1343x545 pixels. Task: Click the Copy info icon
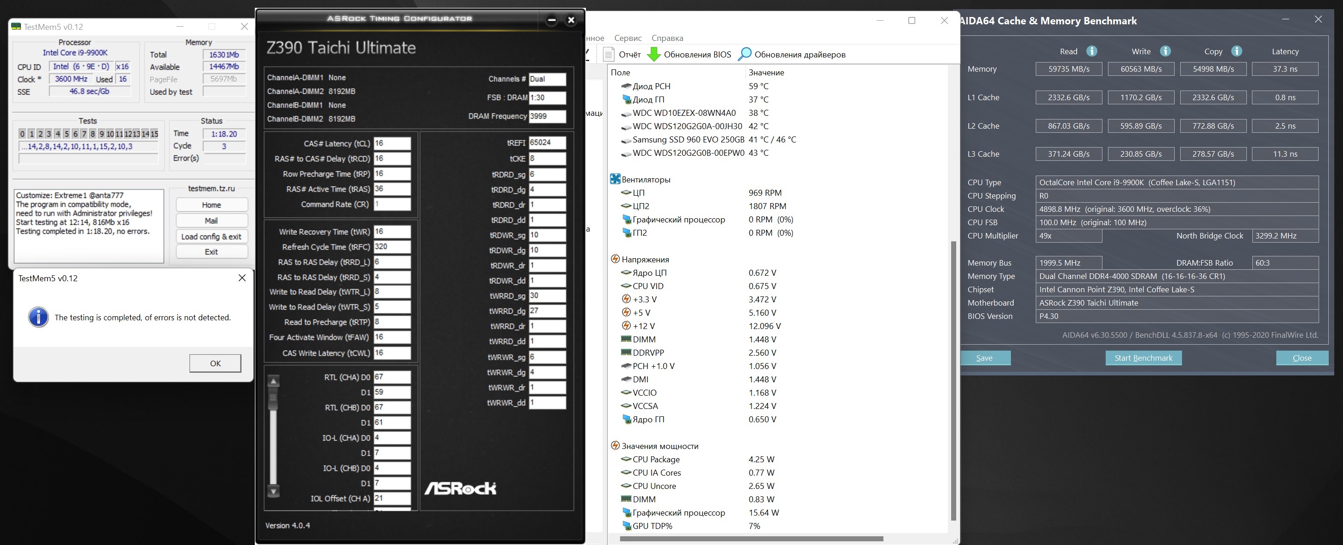(1236, 51)
